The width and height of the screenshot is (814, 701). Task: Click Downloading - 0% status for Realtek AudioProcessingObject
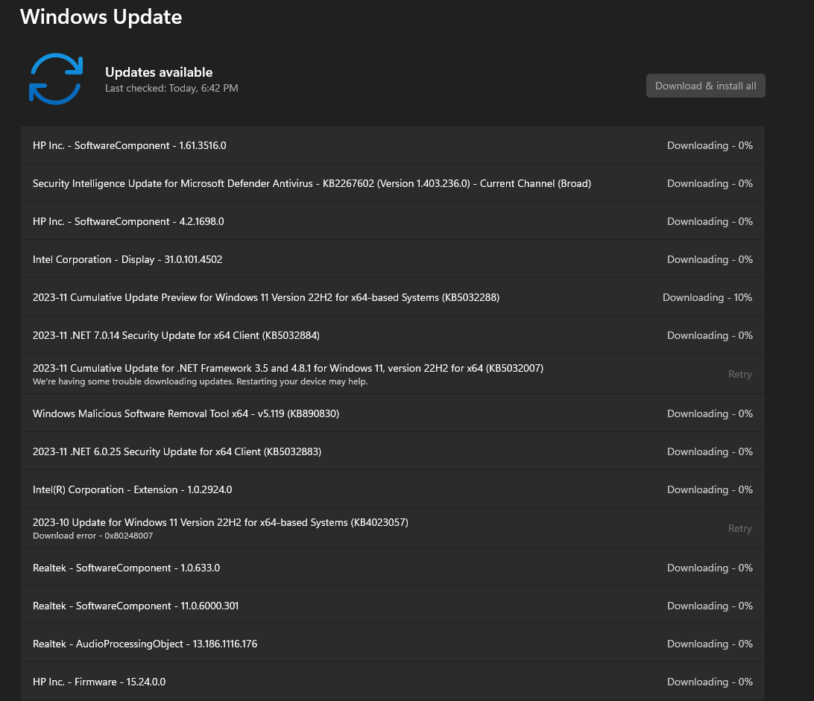[710, 644]
